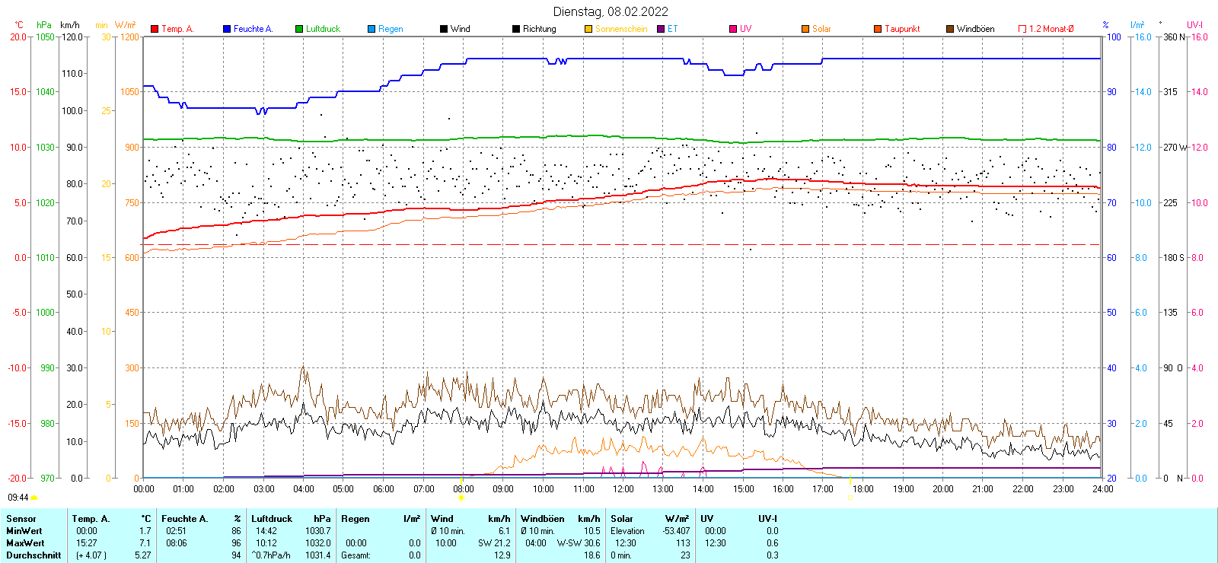
Task: Click the chart title Dienstag, 08.02.2022
Action: click(x=610, y=11)
